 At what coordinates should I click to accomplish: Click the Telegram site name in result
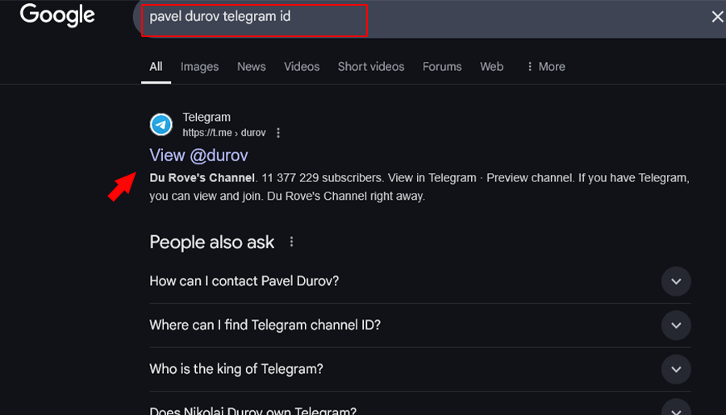click(207, 118)
